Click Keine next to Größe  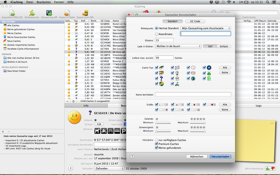pos(225,110)
